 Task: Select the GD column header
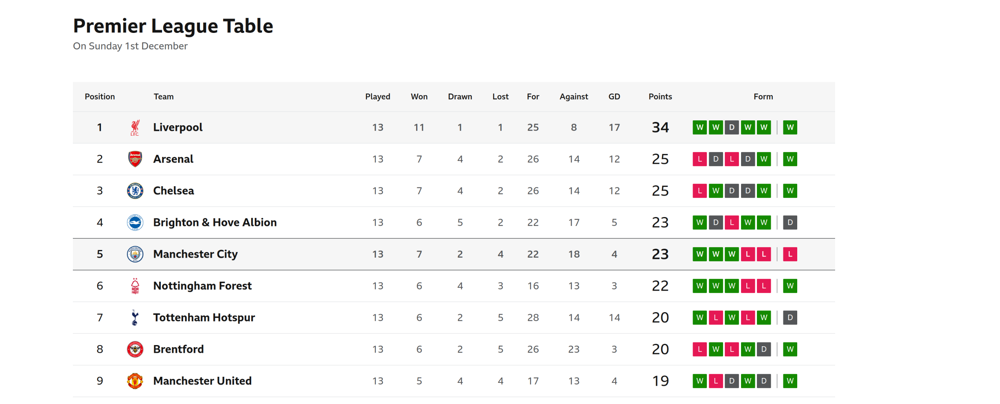pyautogui.click(x=614, y=97)
